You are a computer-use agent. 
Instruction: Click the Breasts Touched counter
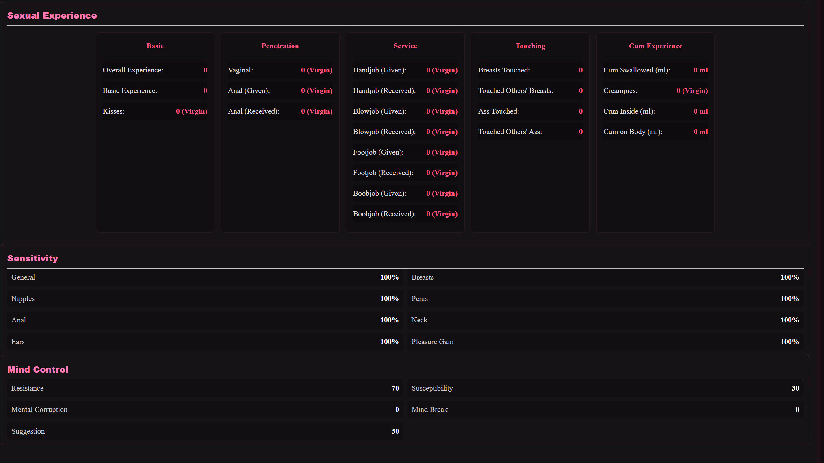click(530, 70)
